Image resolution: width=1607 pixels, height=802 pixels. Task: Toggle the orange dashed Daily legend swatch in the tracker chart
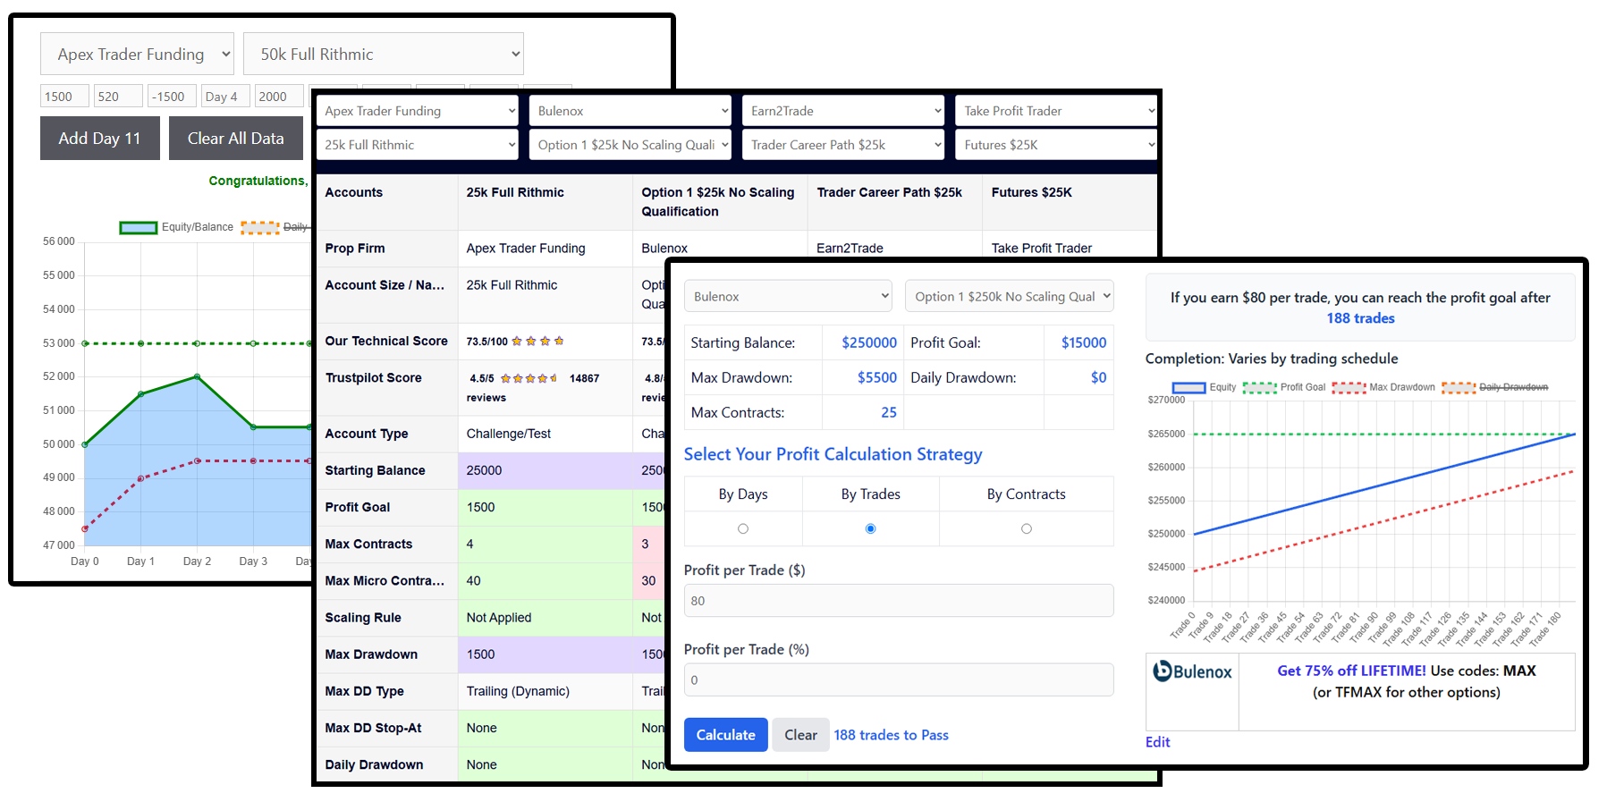point(260,227)
